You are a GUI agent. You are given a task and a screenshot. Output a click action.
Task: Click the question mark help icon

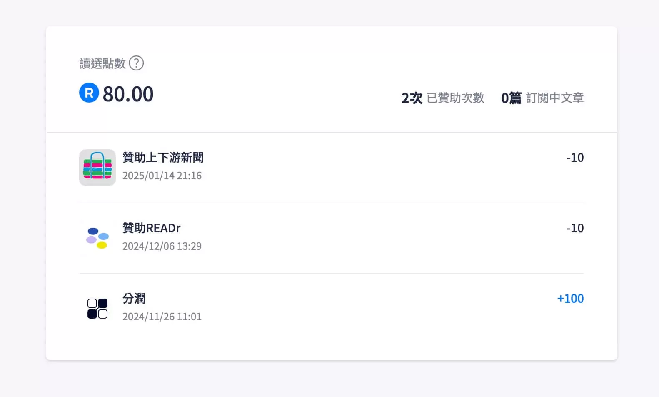coord(136,63)
